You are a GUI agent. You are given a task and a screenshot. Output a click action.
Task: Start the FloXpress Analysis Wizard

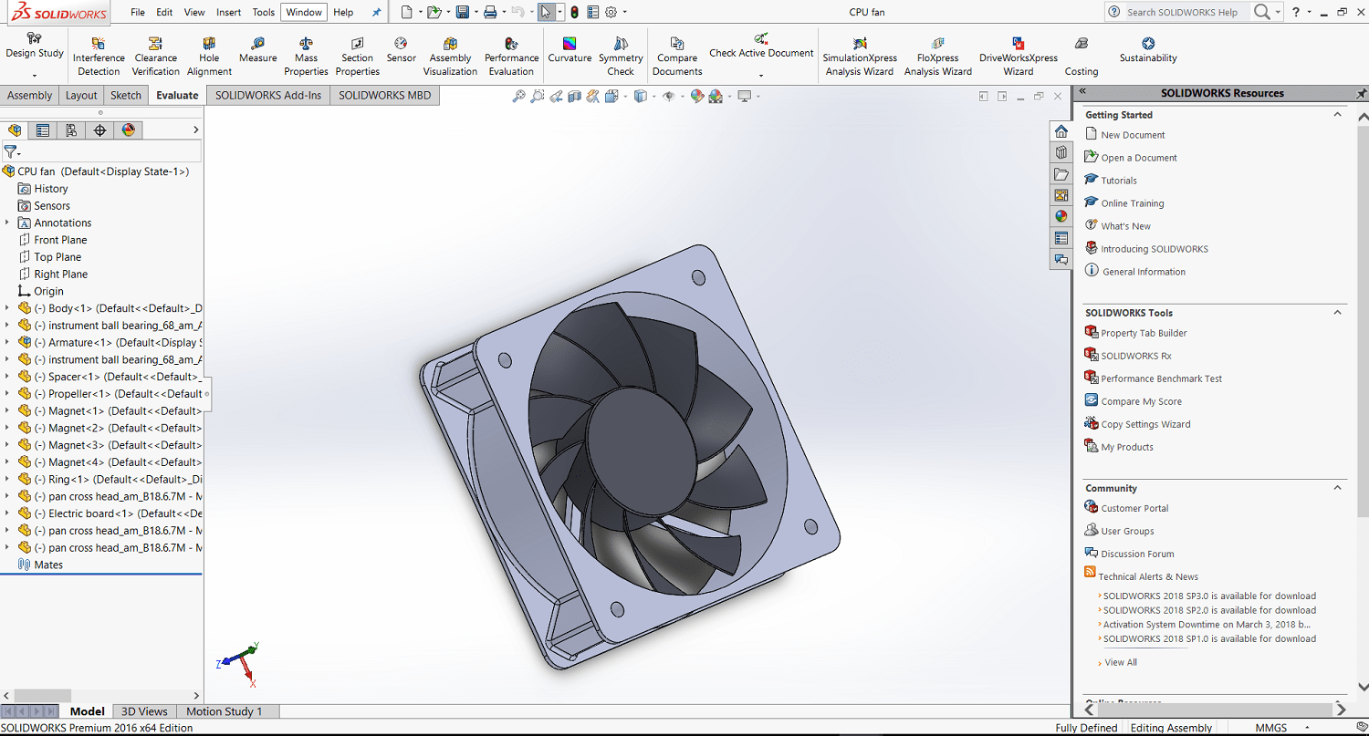(x=937, y=57)
